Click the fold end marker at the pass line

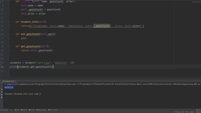(9, 38)
